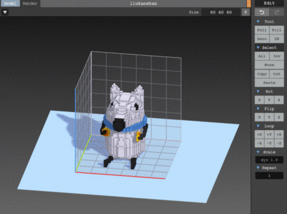
Task: Click the Redo arrow icon
Action: [277, 13]
